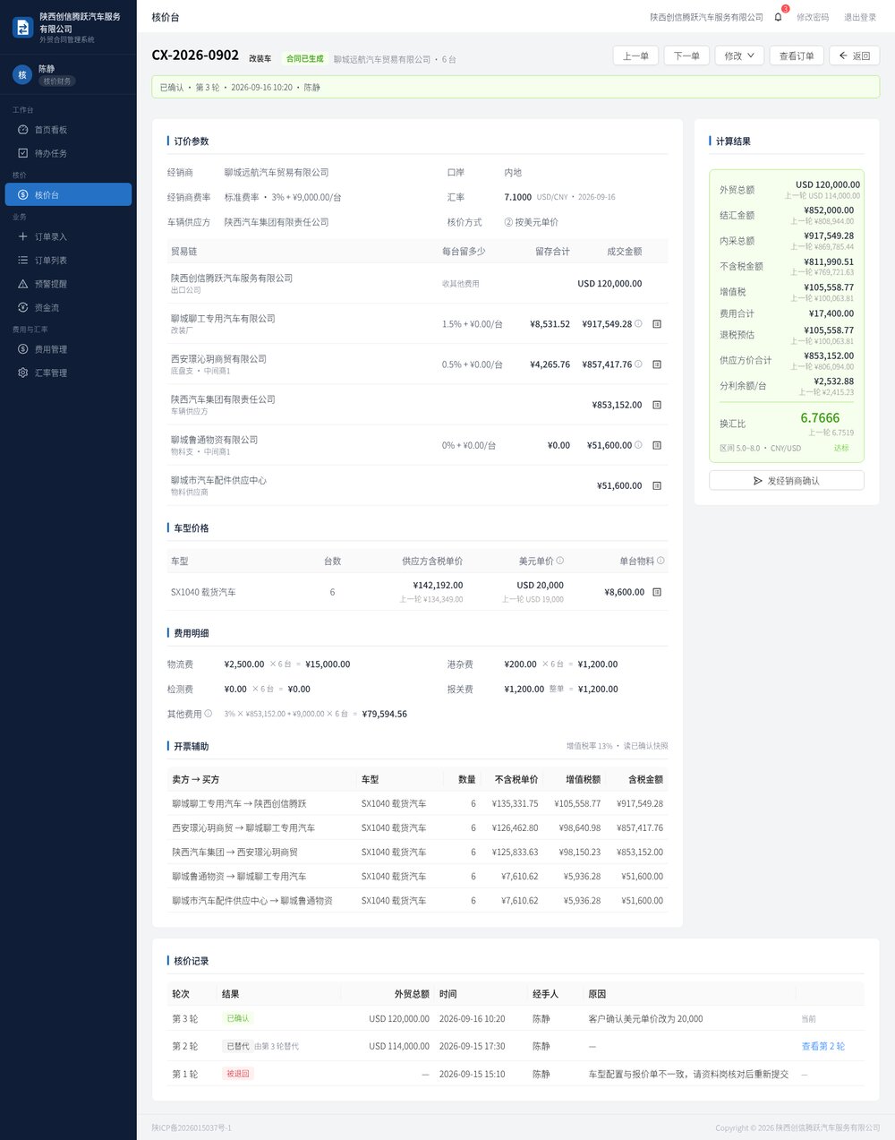Click 修改密码 in the top bar
Viewport: 895px width, 1140px height.
(x=813, y=17)
